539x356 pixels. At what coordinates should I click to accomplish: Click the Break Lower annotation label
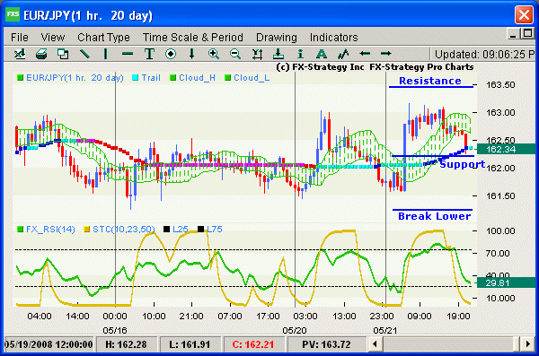point(434,216)
